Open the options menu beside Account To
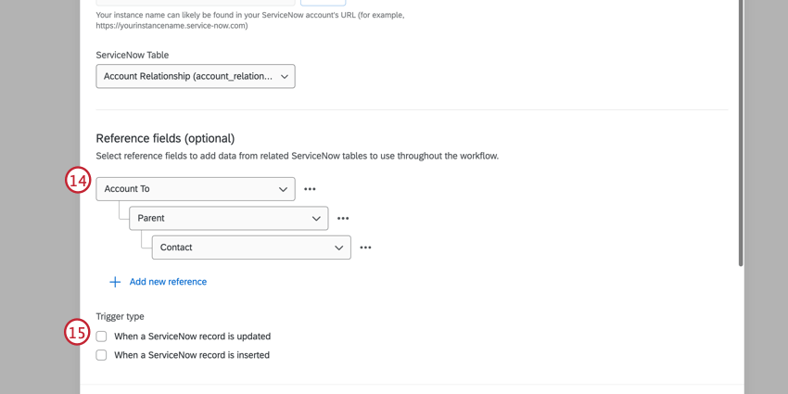This screenshot has width=788, height=394. coord(310,189)
